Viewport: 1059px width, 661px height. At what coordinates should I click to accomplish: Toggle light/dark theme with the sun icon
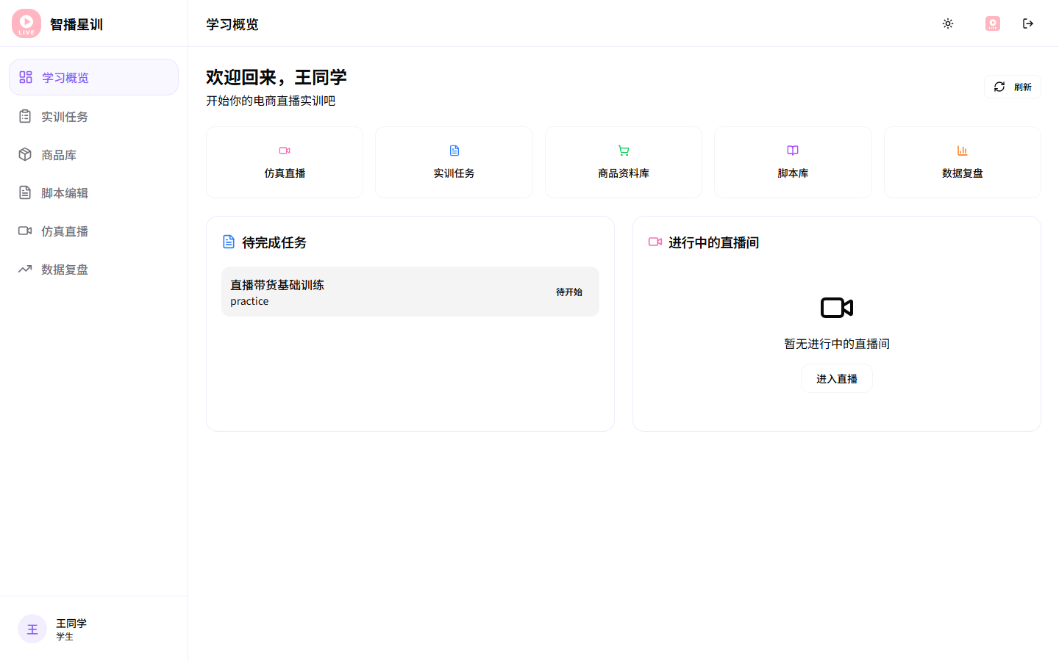[948, 23]
